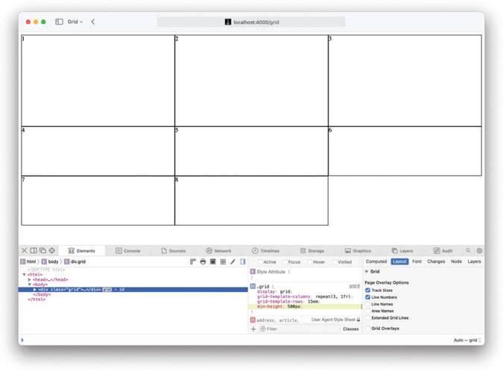The image size is (503, 371).
Task: Click the Safari sidebar toggle icon
Action: (x=59, y=22)
